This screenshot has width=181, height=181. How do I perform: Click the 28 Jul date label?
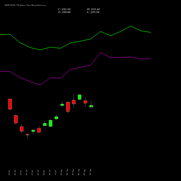(x=38, y=173)
